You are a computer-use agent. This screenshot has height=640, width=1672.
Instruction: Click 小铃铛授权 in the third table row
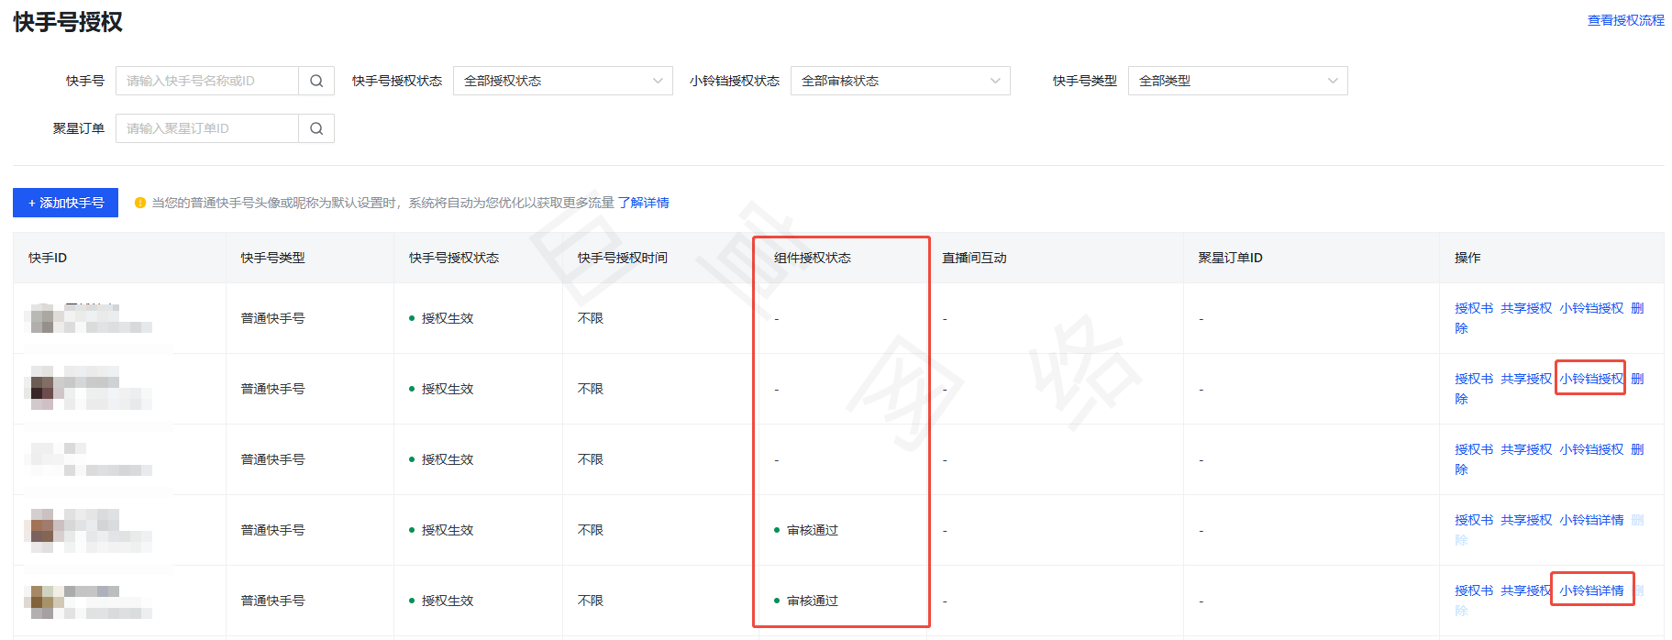click(1591, 449)
